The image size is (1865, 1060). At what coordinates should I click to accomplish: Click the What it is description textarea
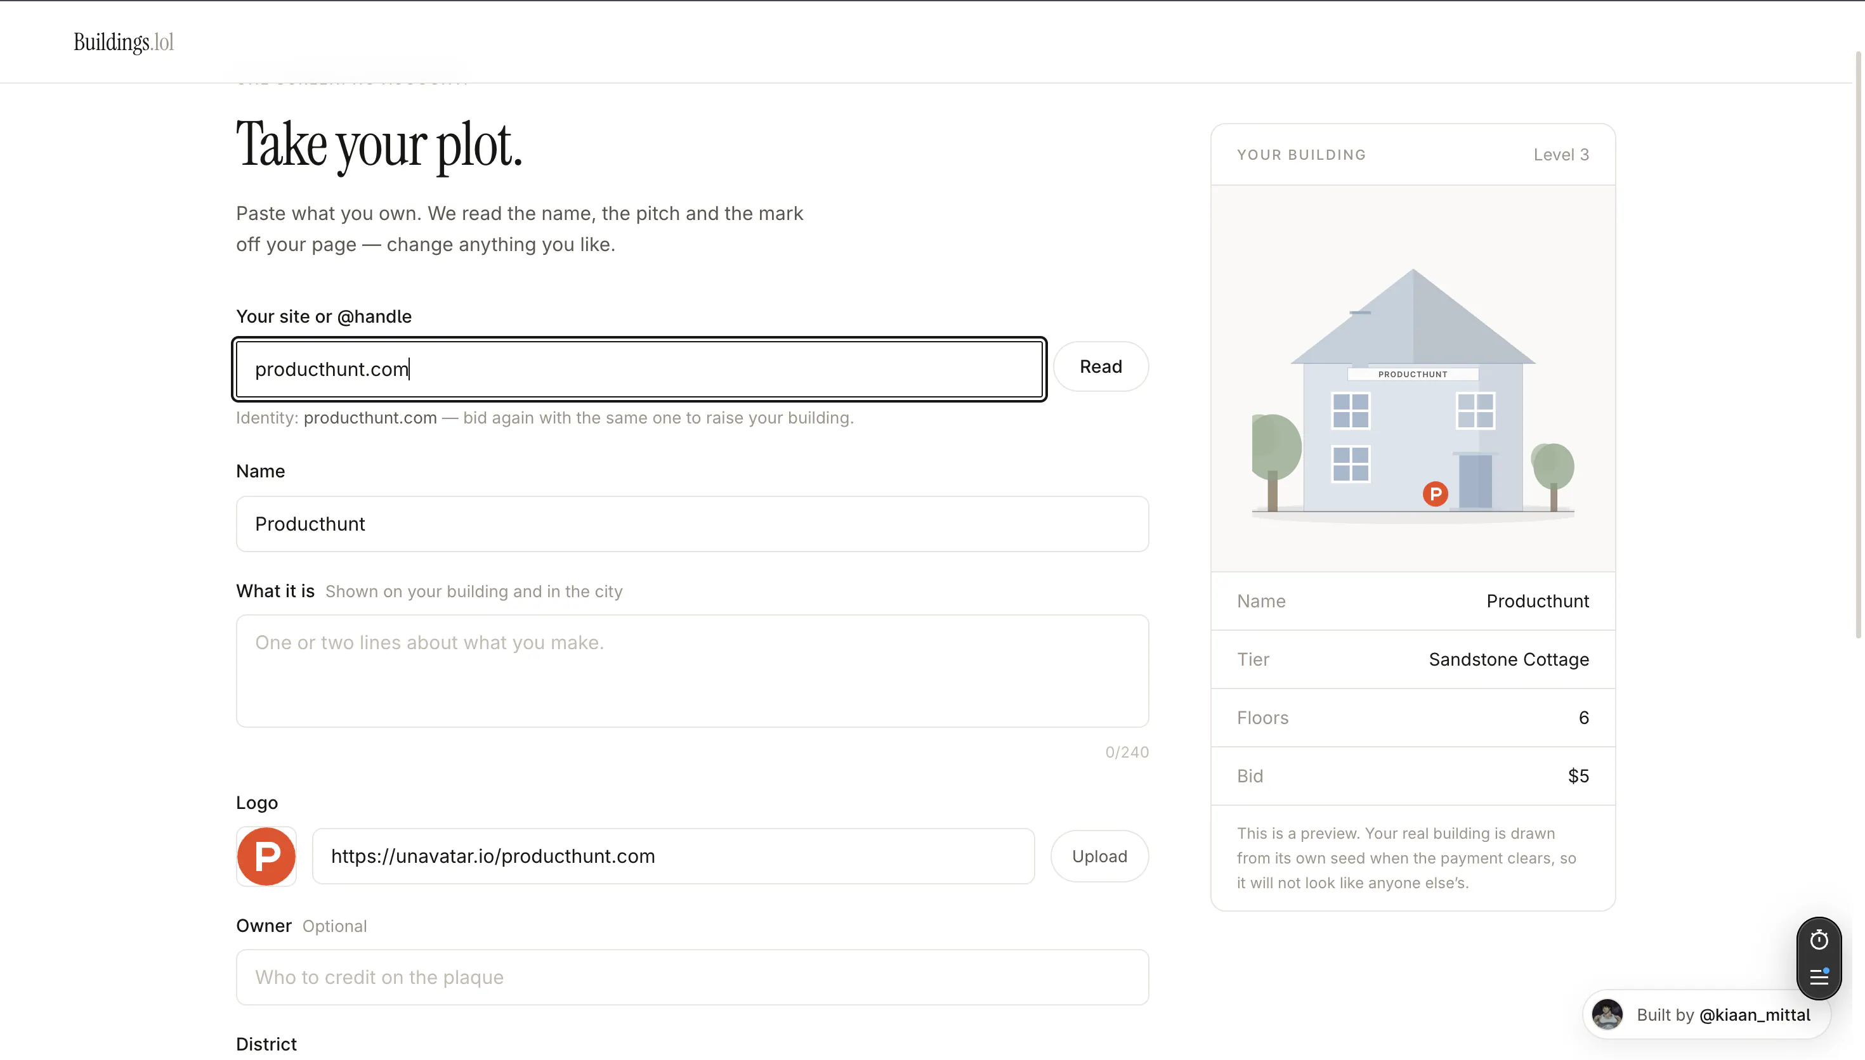coord(692,671)
